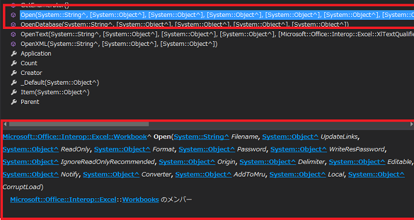The width and height of the screenshot is (414, 220).
Task: Click the method icon next to OpenXML
Action: coord(13,44)
